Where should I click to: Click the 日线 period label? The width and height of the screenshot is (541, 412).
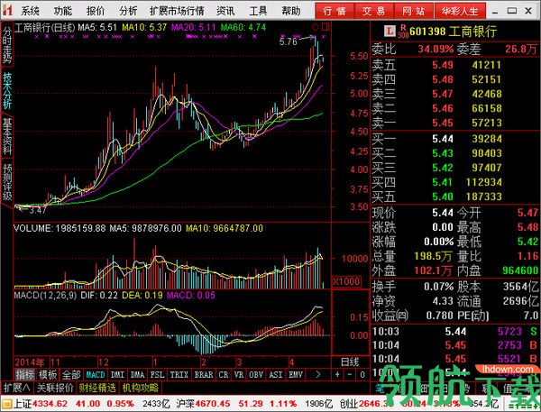350,362
